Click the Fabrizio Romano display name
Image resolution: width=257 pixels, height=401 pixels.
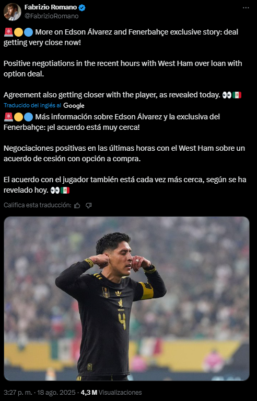[x=51, y=7]
